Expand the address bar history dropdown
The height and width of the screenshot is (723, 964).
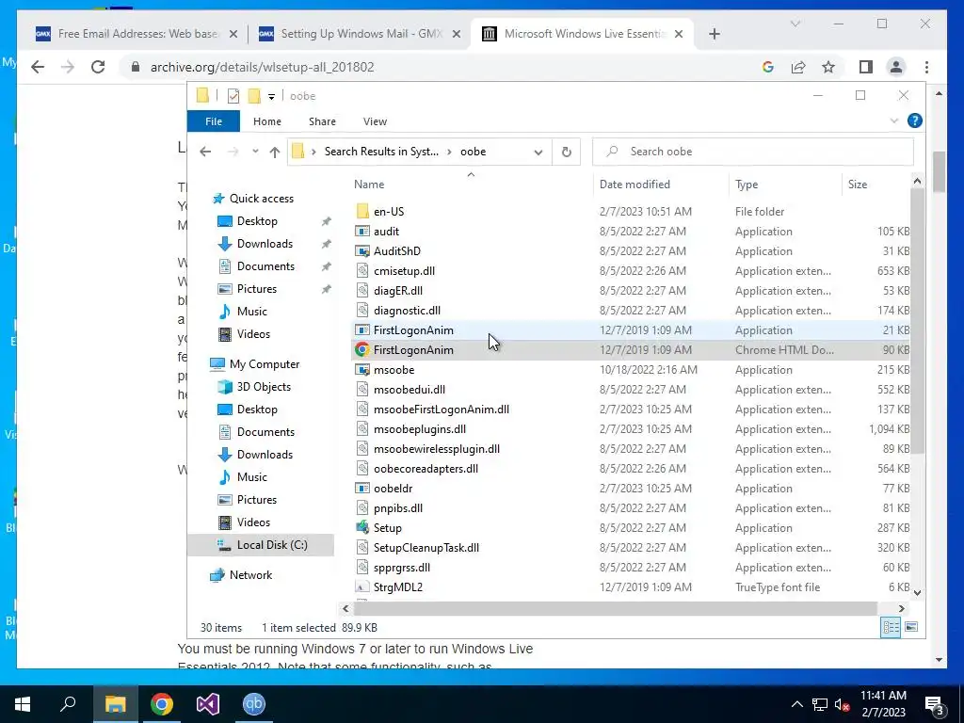[538, 152]
